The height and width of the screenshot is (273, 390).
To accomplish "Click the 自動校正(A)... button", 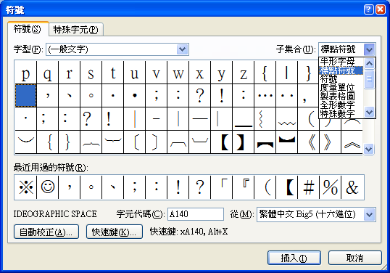I will click(46, 232).
